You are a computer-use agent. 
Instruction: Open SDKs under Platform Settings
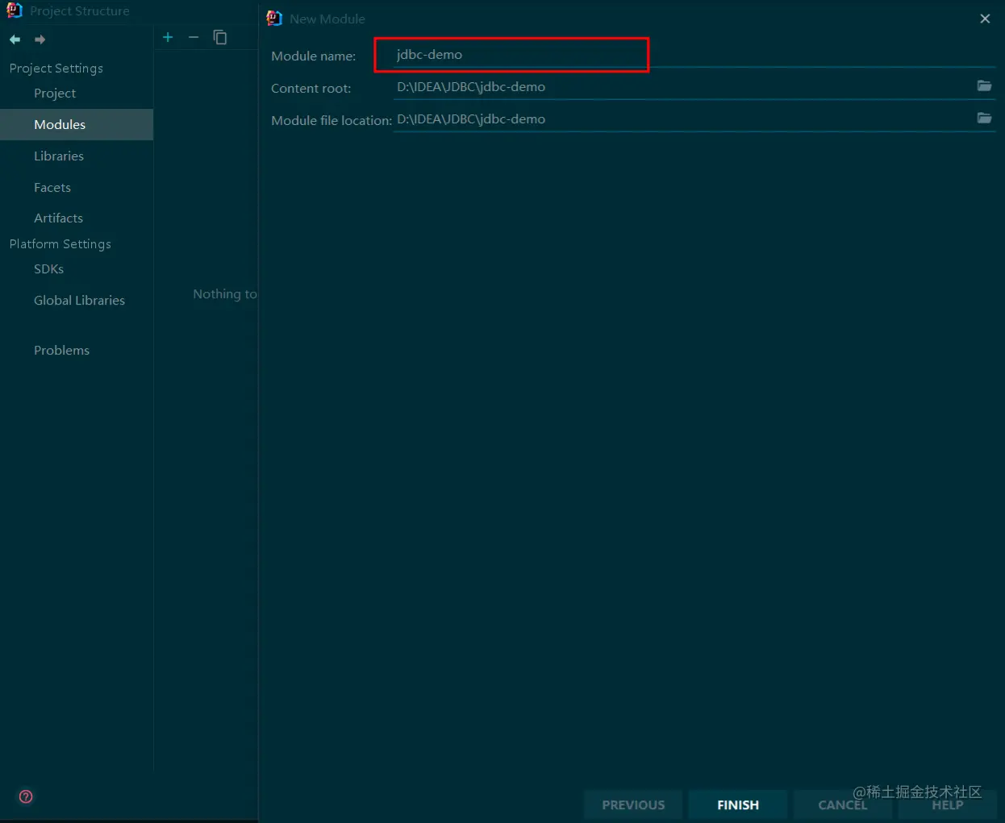tap(48, 268)
